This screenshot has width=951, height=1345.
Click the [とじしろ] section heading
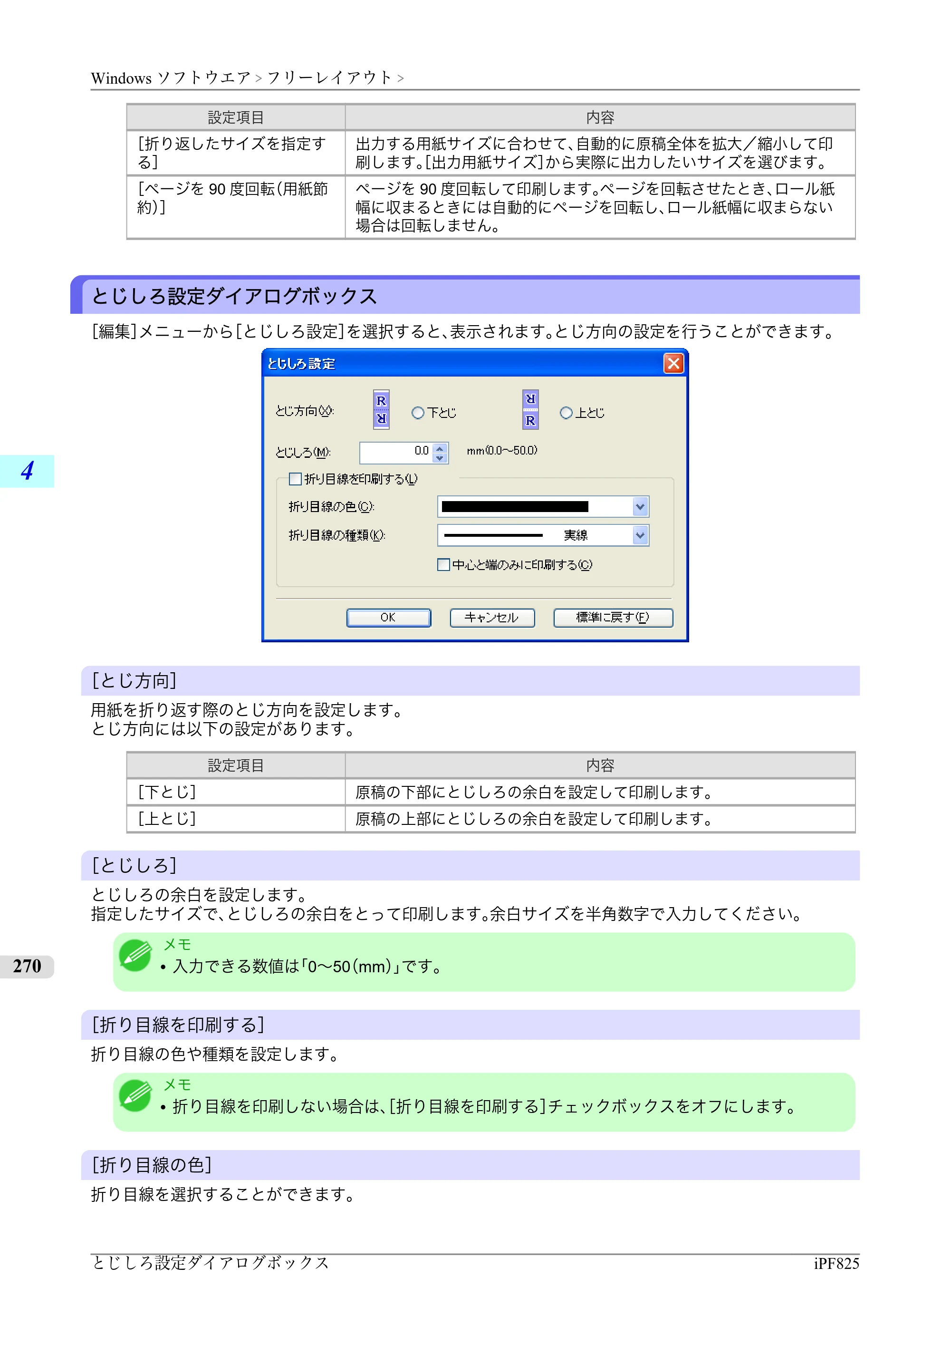470,865
